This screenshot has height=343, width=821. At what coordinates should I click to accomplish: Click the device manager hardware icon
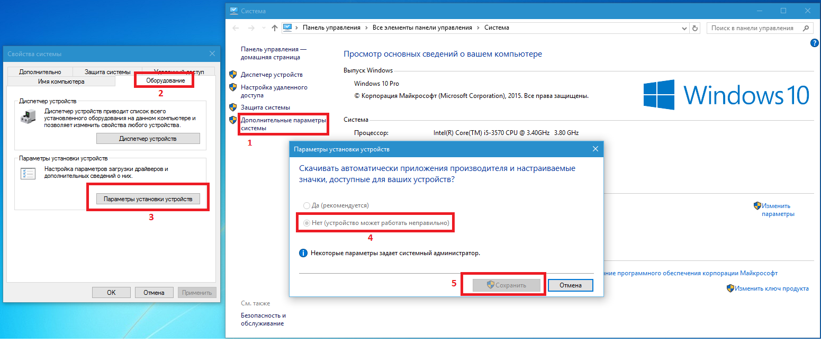[28, 116]
